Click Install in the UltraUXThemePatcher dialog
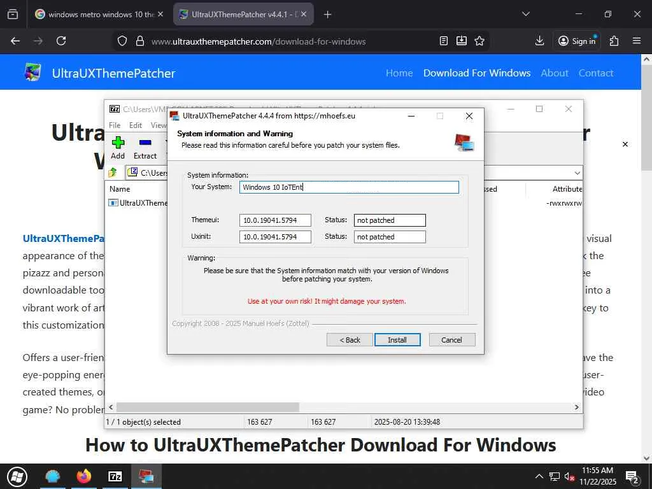This screenshot has height=489, width=652. (397, 340)
